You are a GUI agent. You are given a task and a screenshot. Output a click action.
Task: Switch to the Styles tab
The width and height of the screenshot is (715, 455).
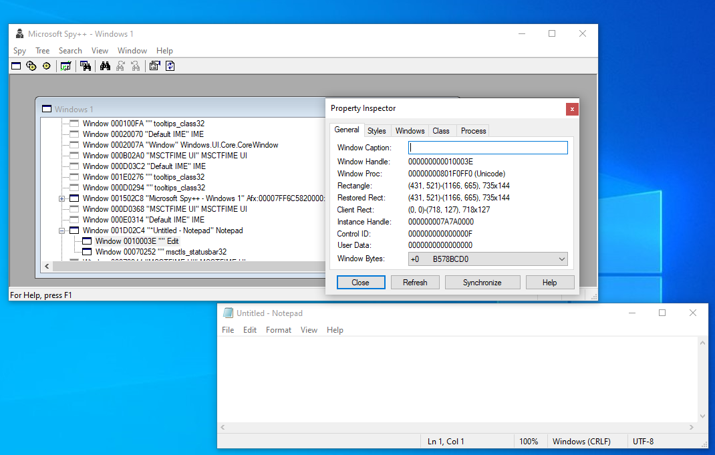(377, 131)
